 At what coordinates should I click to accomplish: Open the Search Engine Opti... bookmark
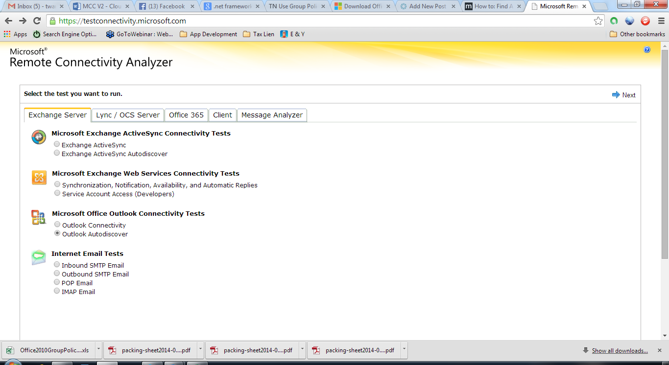(x=65, y=34)
